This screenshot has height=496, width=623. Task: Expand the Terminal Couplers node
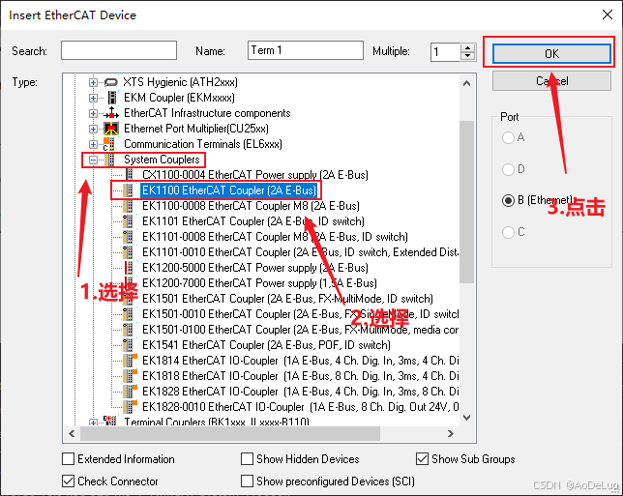[x=93, y=423]
